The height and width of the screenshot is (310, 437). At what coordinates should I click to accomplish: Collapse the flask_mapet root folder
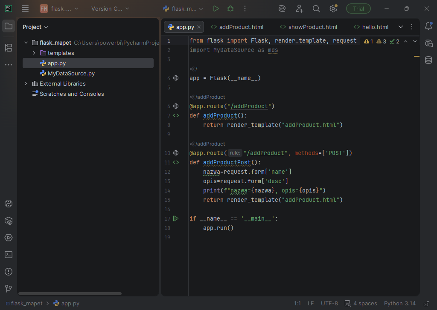tap(26, 43)
